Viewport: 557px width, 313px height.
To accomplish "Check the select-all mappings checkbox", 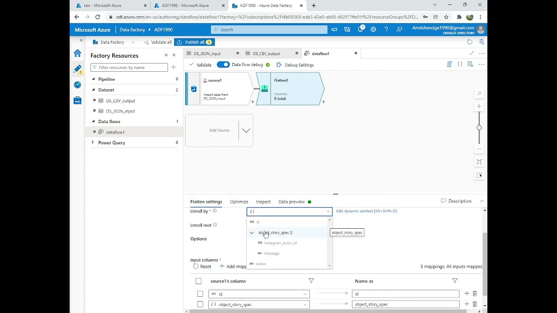I will tap(198, 281).
